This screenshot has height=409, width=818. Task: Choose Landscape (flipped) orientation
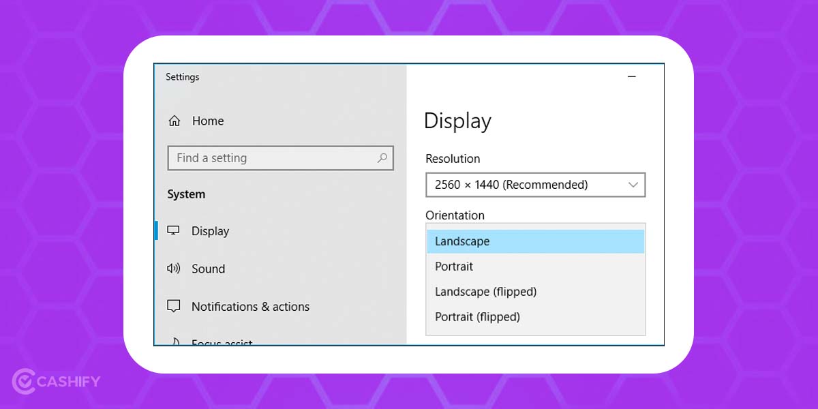tap(535, 292)
